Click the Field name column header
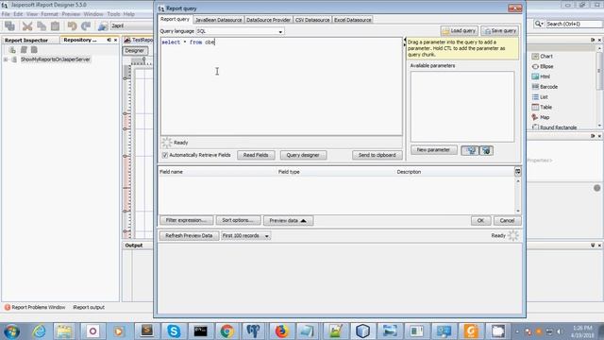This screenshot has width=604, height=340. click(x=217, y=172)
